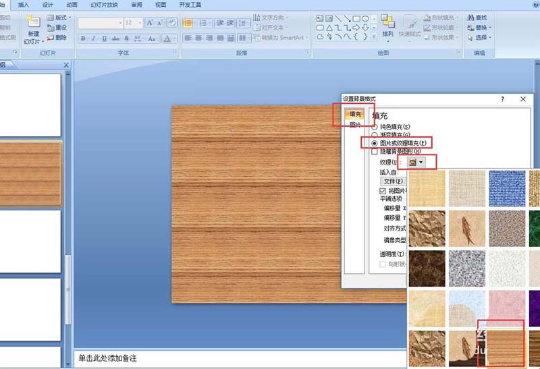Toggle hide background graphics (隐藏背景图形) checkbox

coord(375,152)
